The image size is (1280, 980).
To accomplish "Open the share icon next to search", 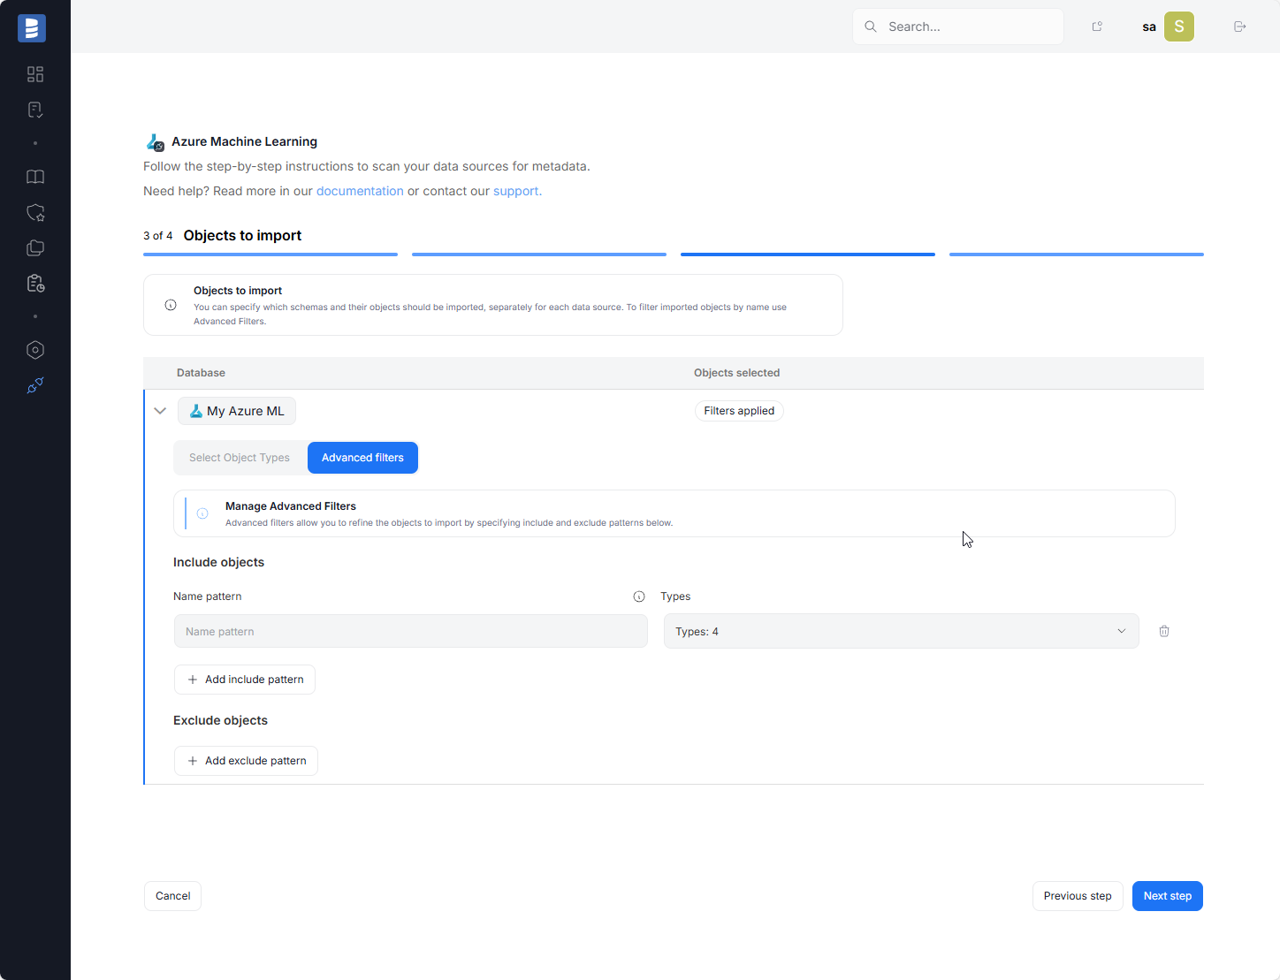I will [1097, 27].
